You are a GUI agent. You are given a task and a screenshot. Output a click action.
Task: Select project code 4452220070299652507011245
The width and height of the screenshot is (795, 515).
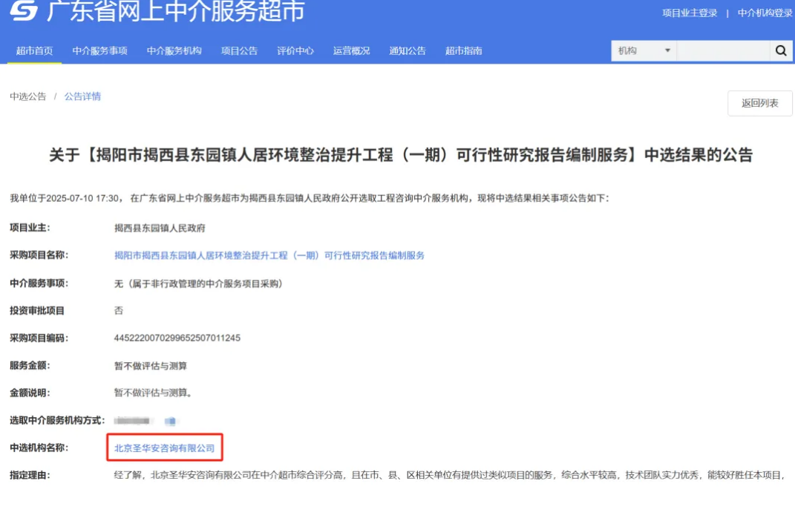tap(177, 338)
